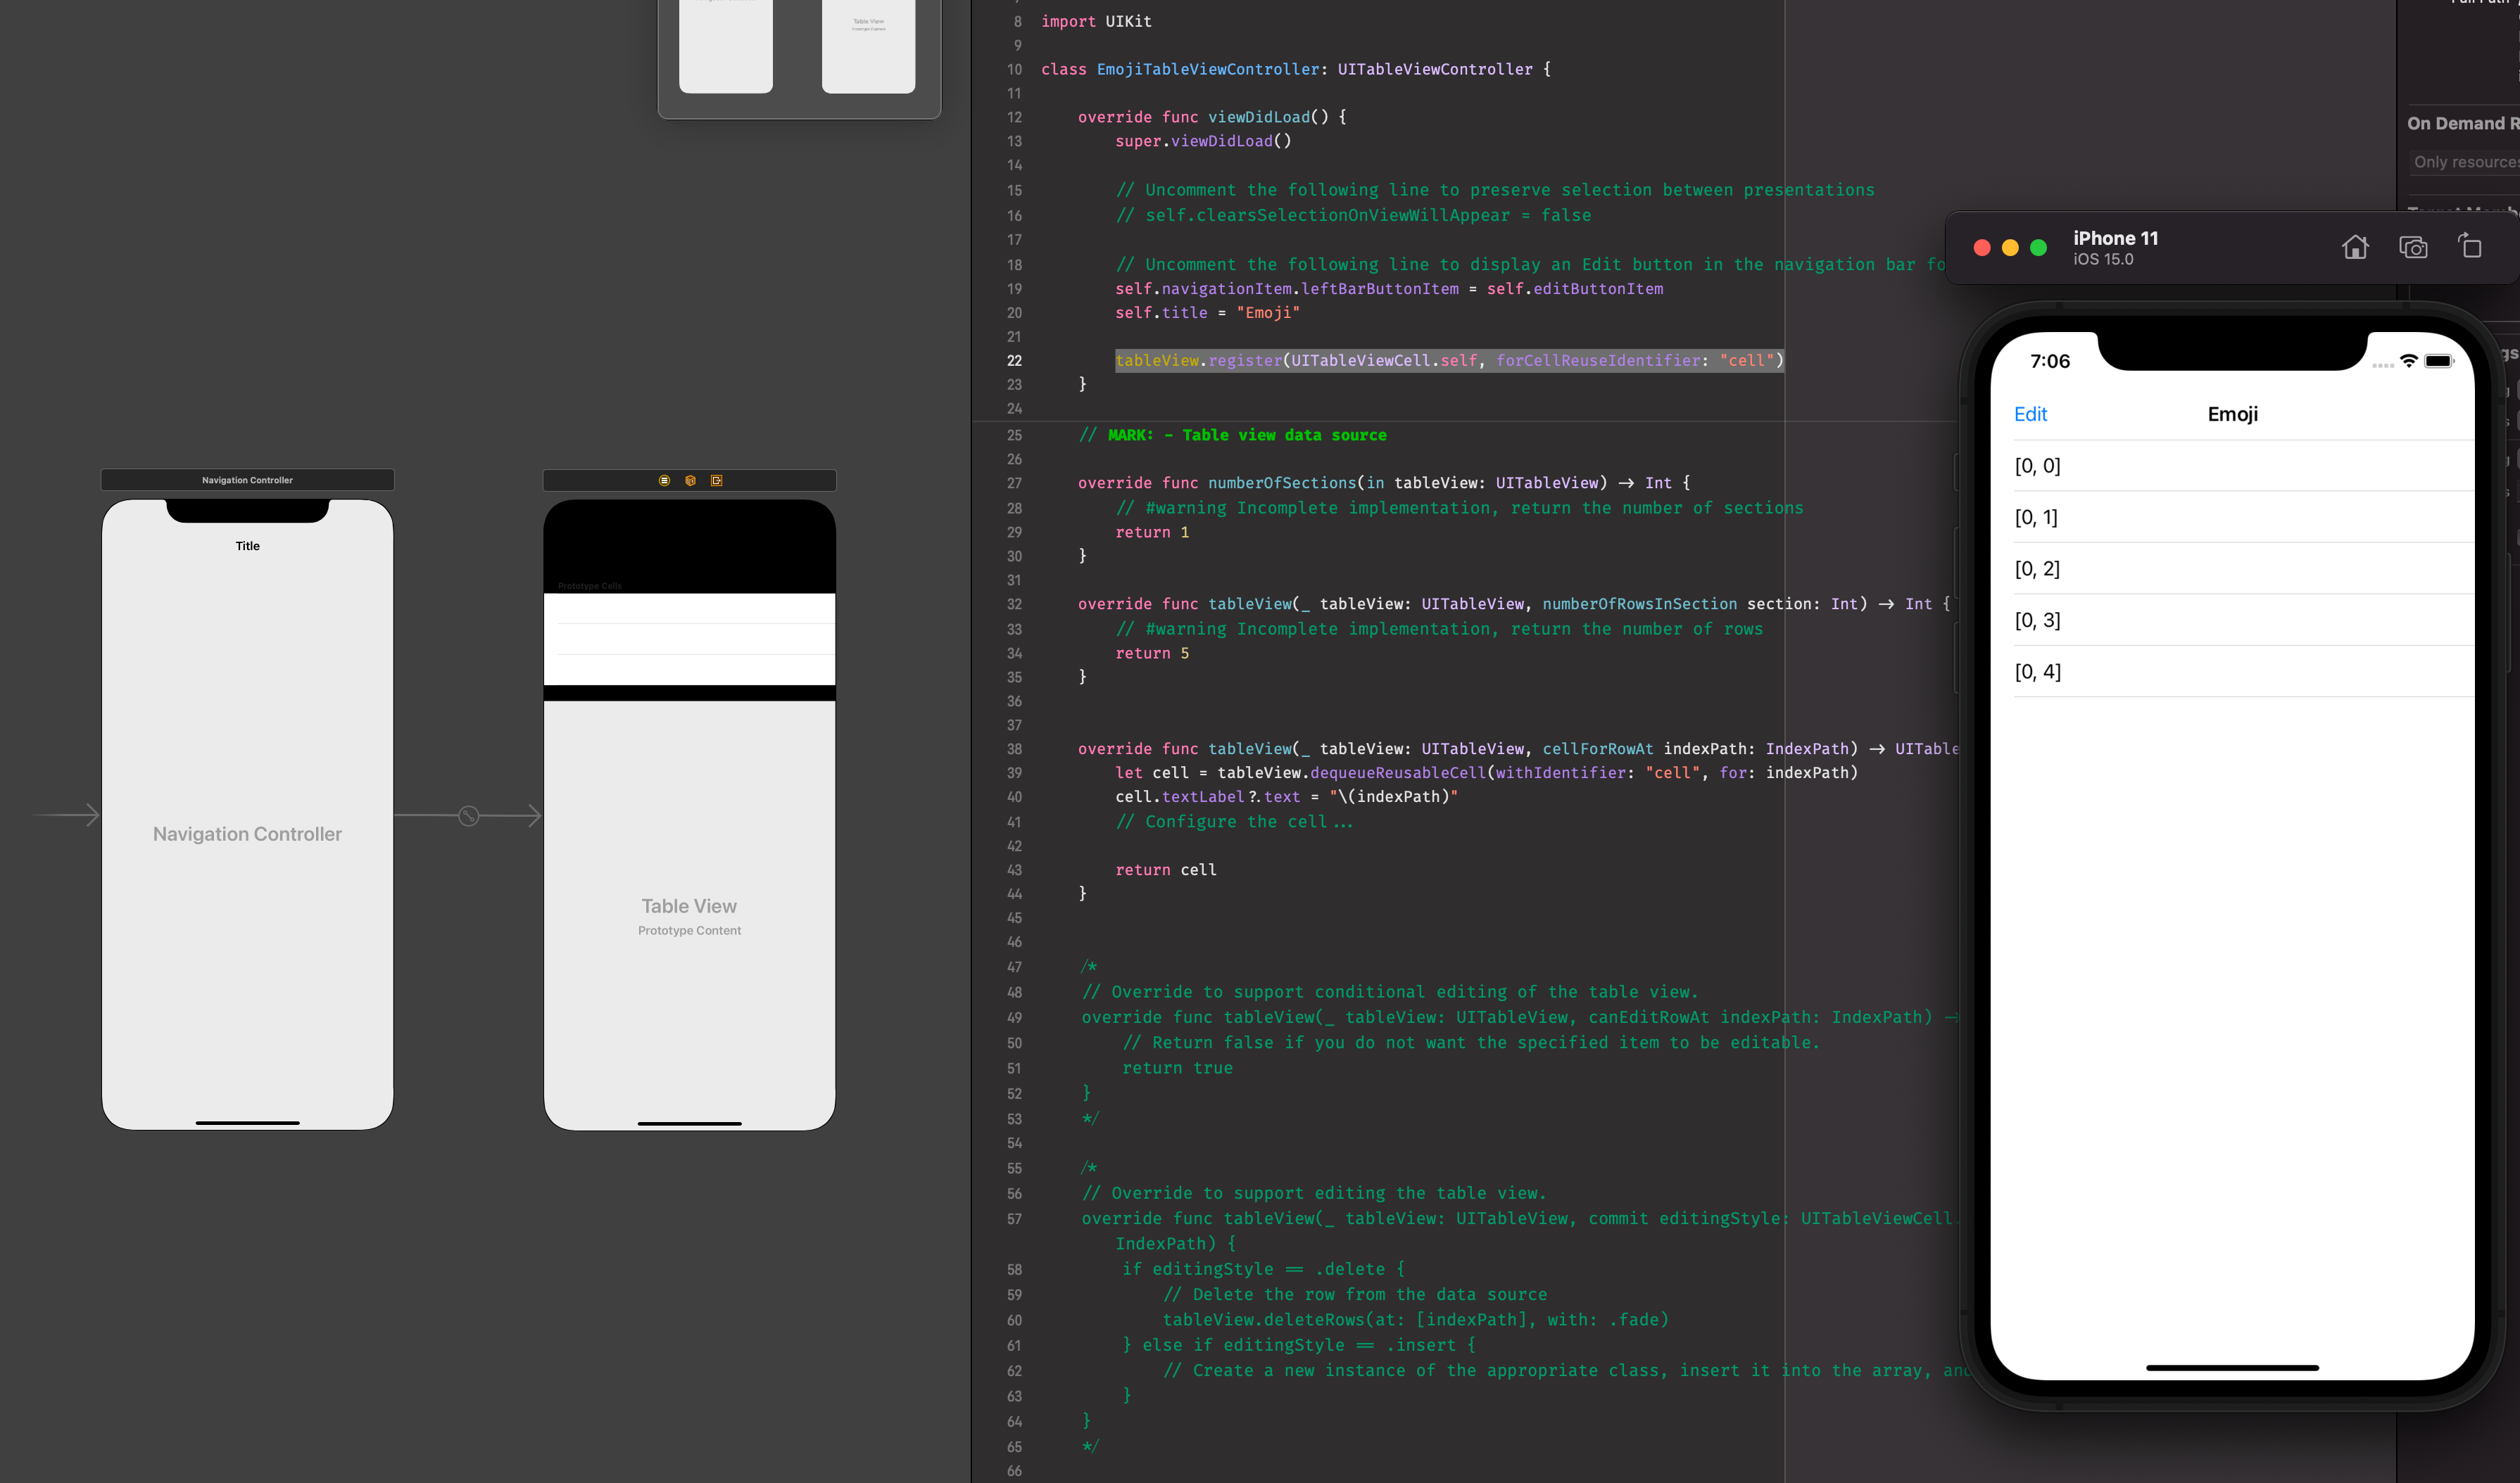Click the Title label in Navigation Controller
This screenshot has height=1483, width=2520.
click(247, 546)
